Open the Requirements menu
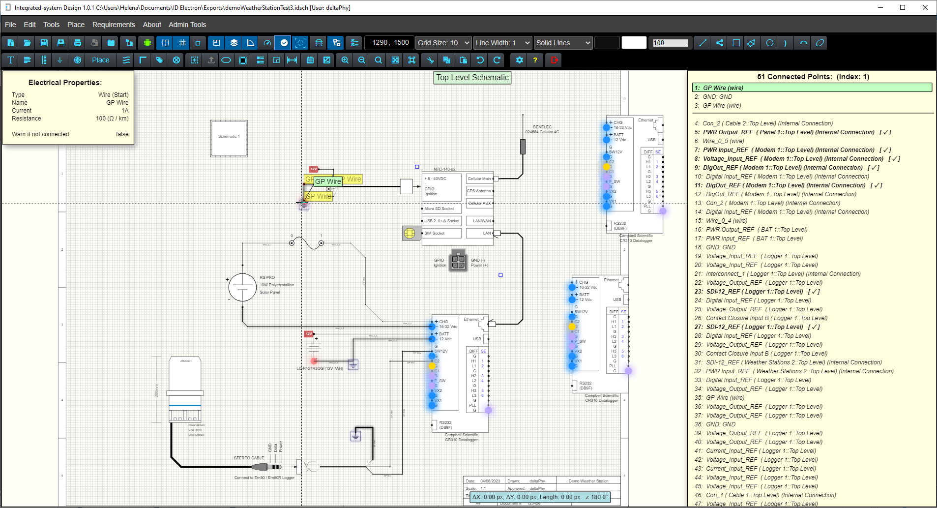The image size is (937, 508). (114, 25)
